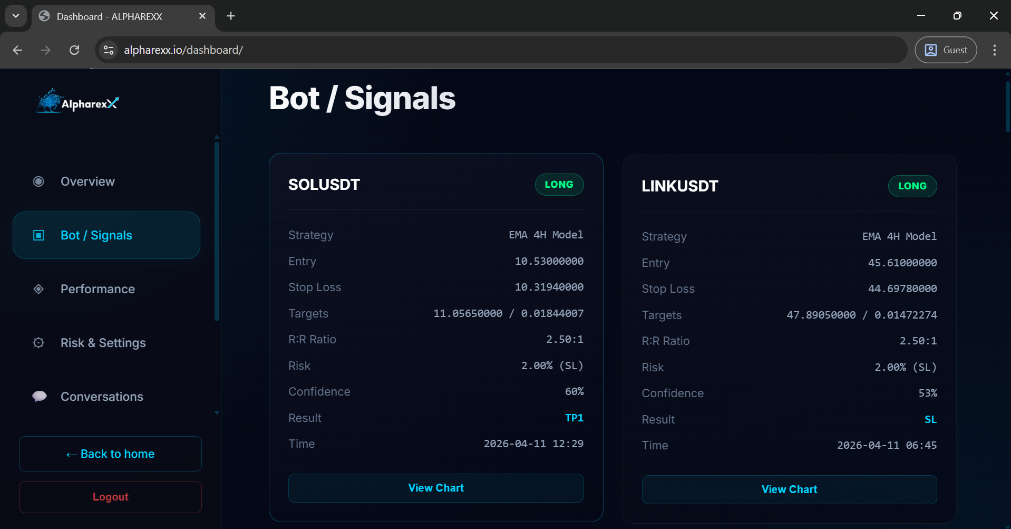Go back using browser back arrow
This screenshot has width=1011, height=529.
point(17,50)
